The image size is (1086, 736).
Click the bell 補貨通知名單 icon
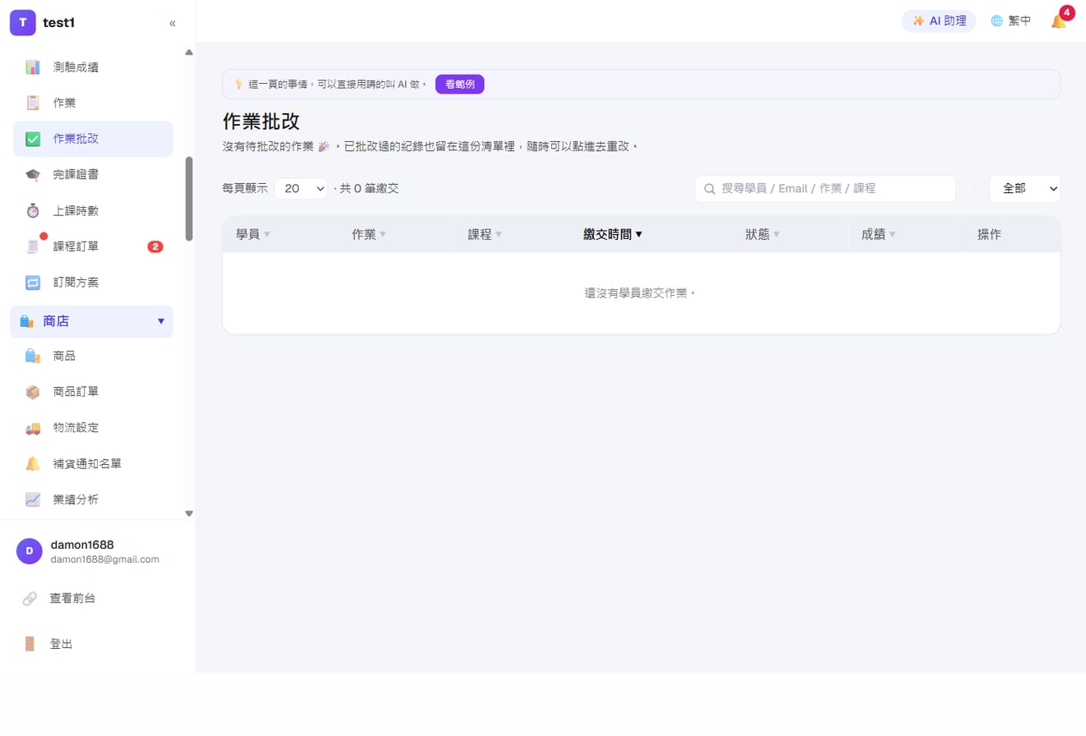coord(33,464)
